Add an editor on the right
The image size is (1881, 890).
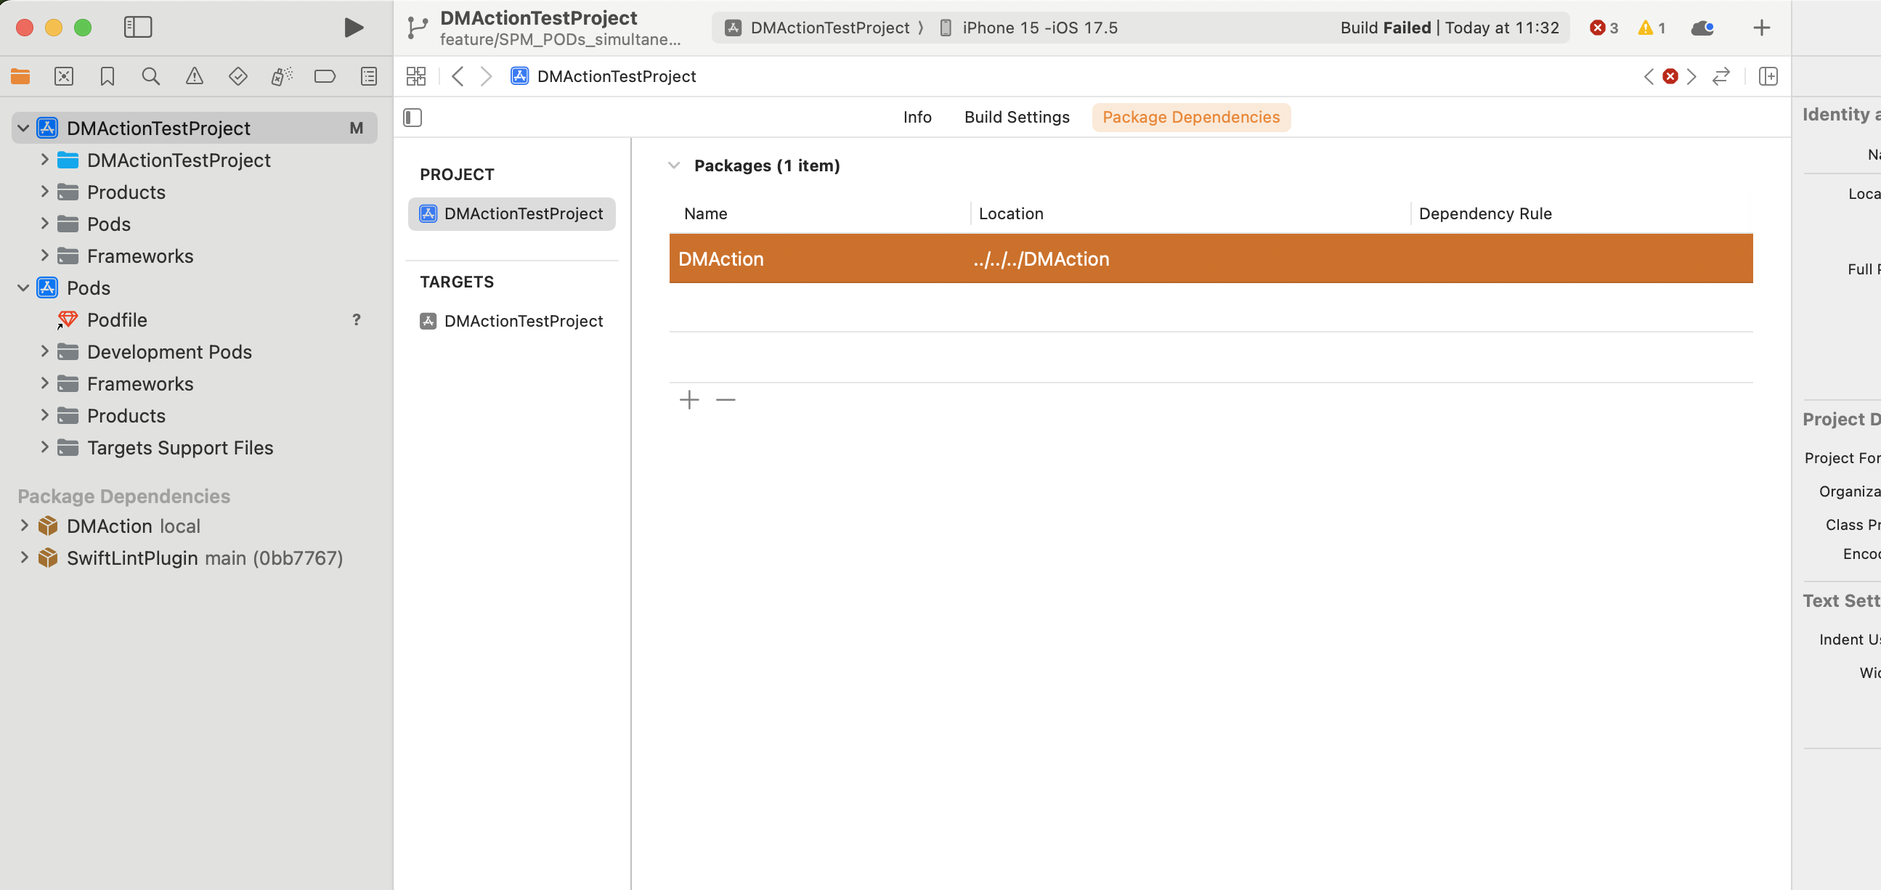coord(1768,76)
